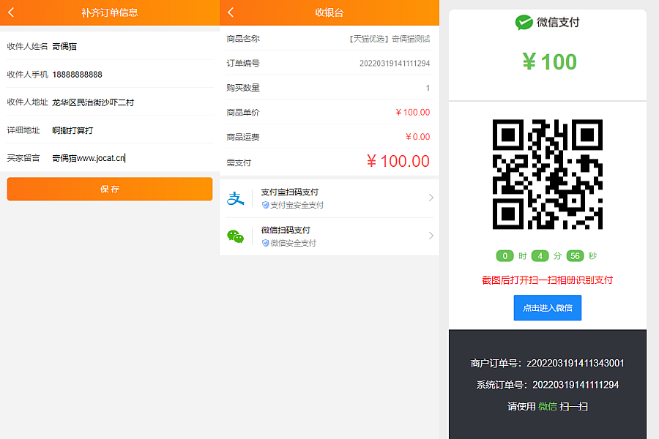Click the red text 截图后打开扫一扫相册识别支付
659x439 pixels.
pos(547,280)
